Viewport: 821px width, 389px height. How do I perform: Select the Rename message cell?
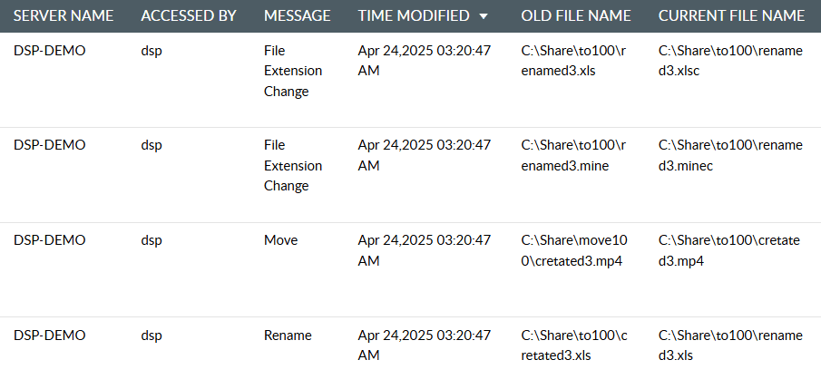288,336
